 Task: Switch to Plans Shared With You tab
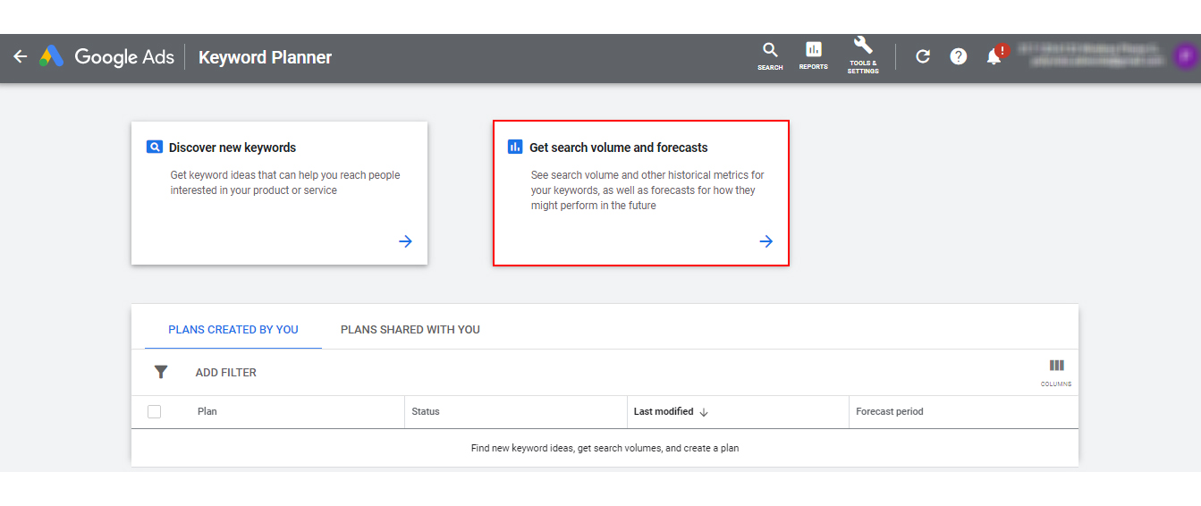[410, 330]
